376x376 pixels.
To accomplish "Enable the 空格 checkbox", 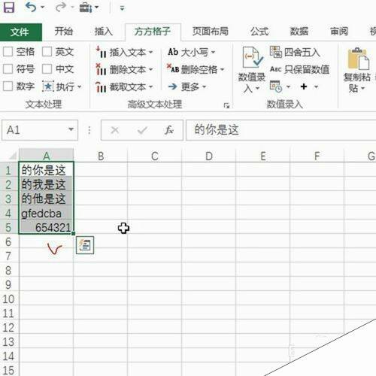I will (x=8, y=52).
